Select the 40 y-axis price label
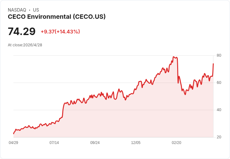Viewport: 230px width, 159px height. [219, 110]
